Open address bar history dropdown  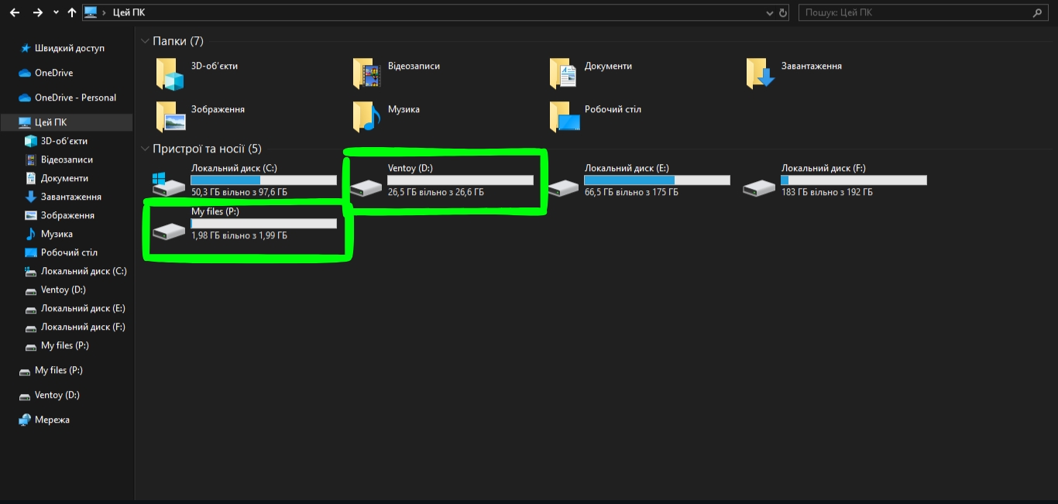(769, 13)
